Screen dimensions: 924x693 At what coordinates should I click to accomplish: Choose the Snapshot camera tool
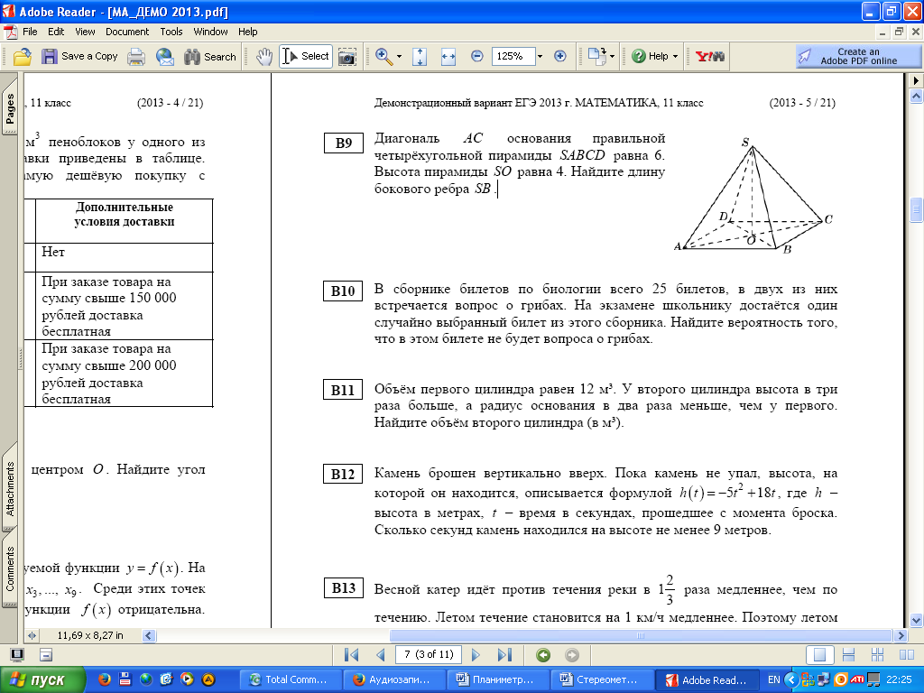point(347,57)
